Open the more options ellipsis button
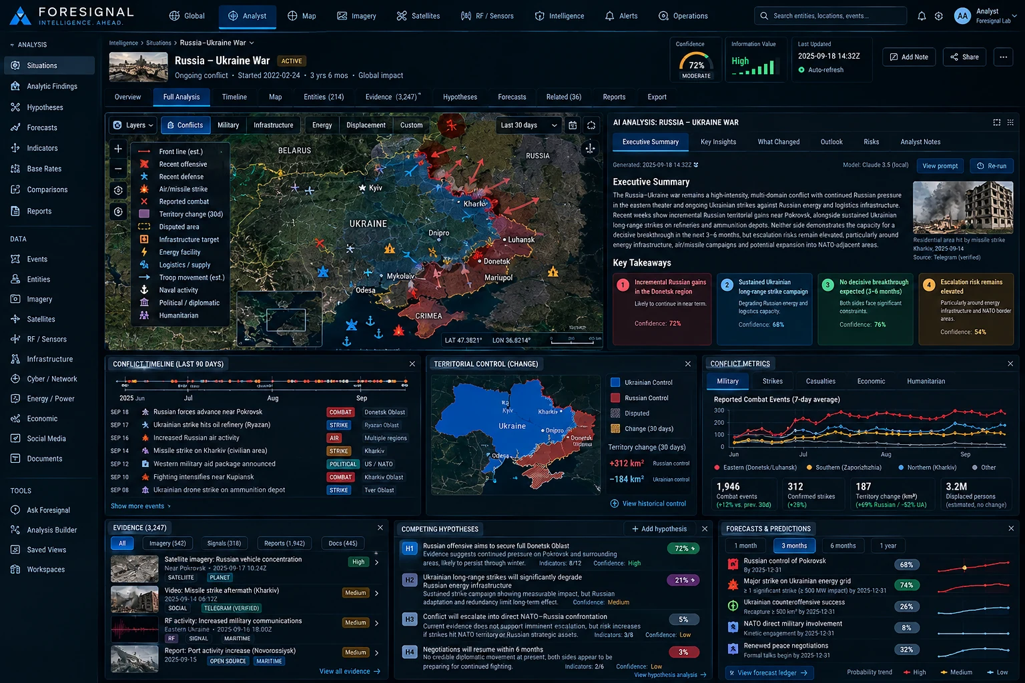1025x683 pixels. (1003, 57)
